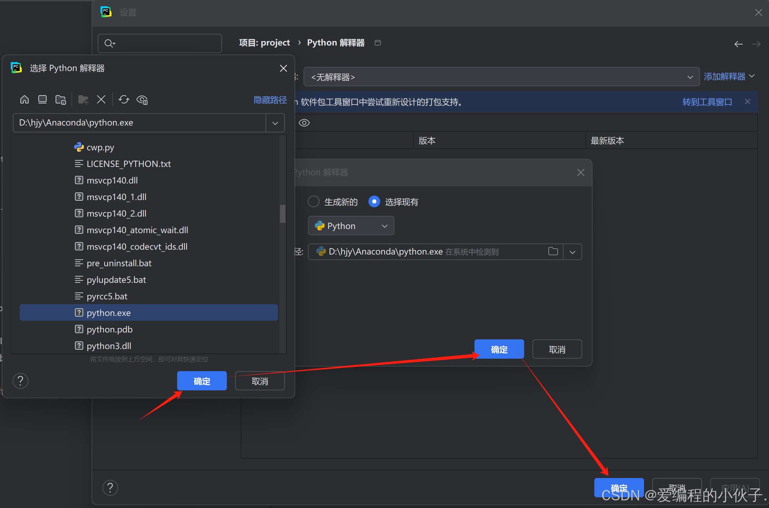Click the settings search field

(x=166, y=43)
